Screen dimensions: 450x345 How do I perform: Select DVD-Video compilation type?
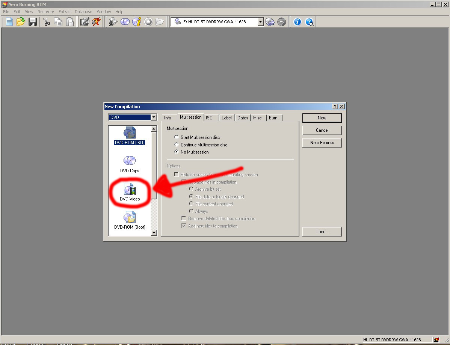(130, 192)
